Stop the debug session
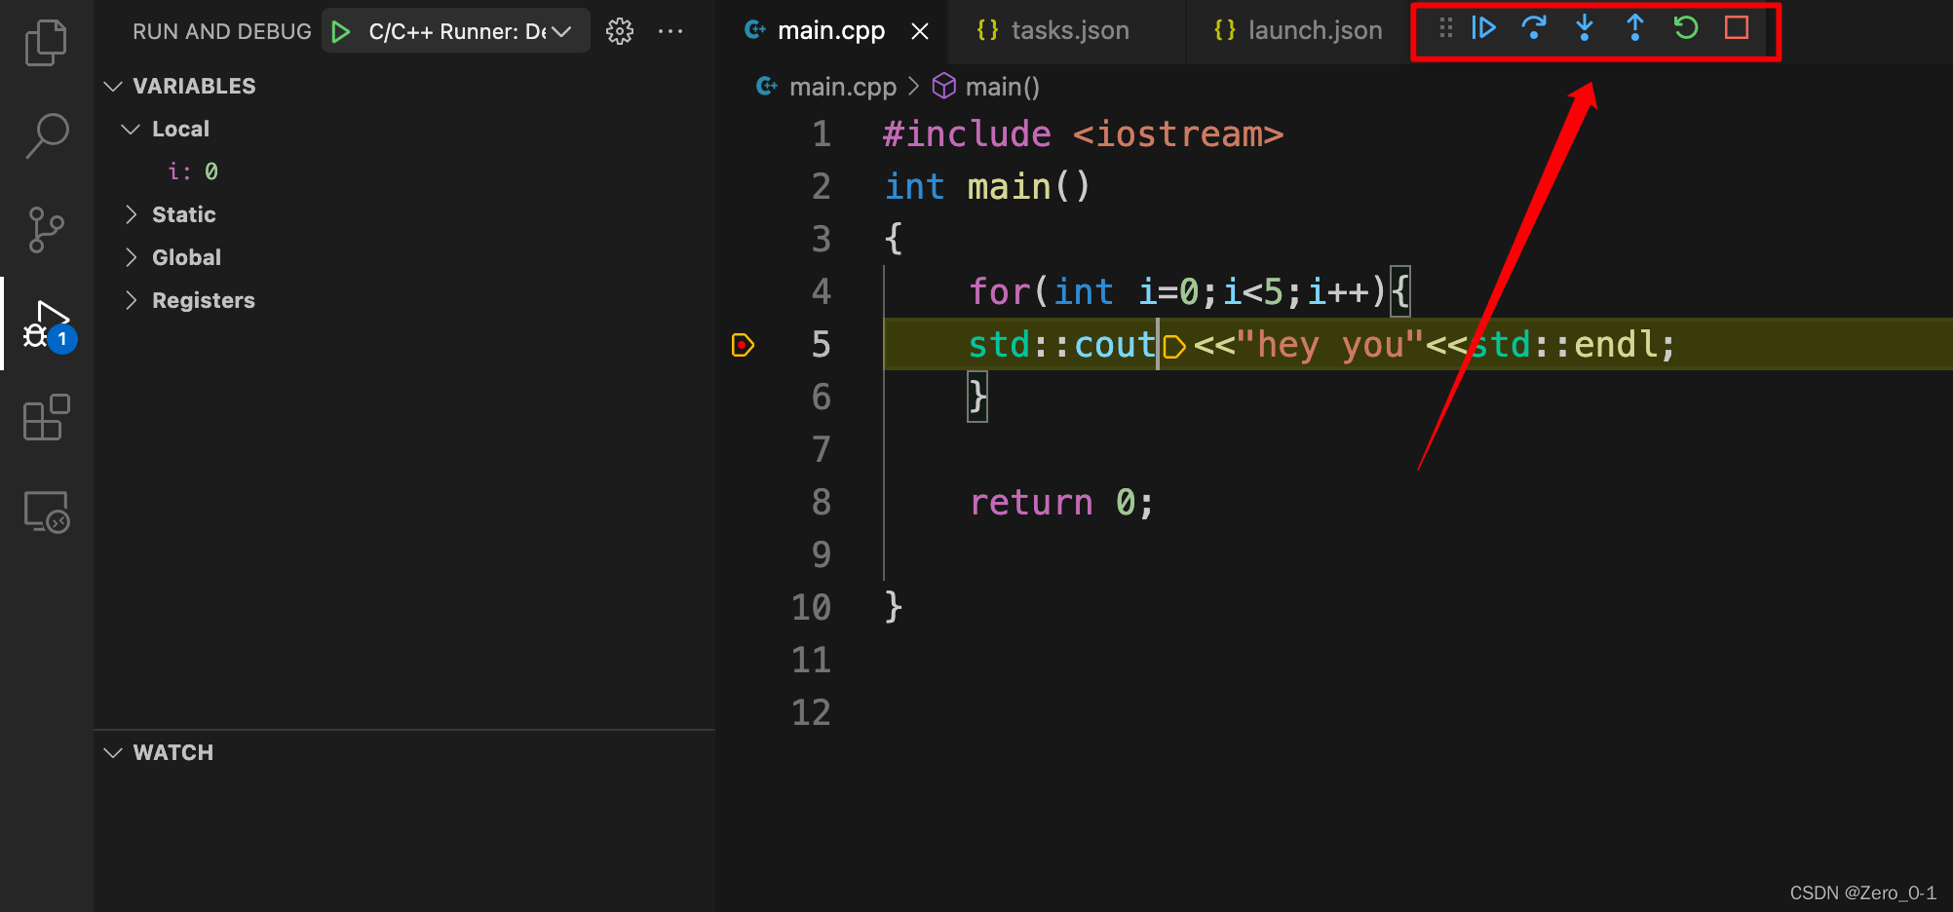 (1737, 27)
